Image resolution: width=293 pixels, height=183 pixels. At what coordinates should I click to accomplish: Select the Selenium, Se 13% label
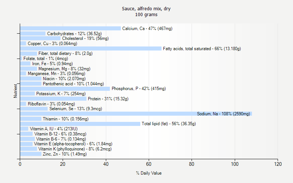coord(75,109)
